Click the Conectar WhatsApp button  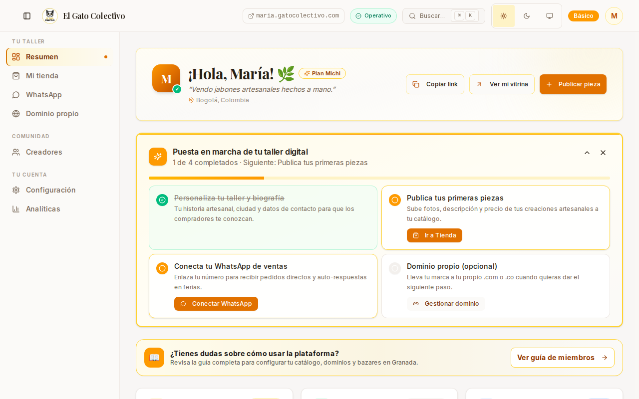click(x=216, y=304)
